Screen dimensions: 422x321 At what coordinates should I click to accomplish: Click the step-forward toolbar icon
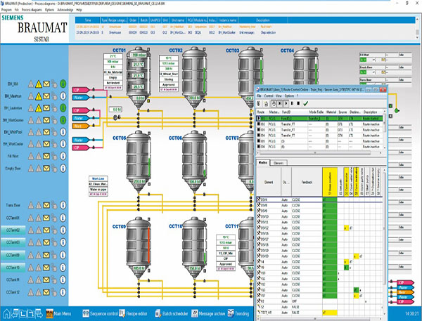pos(280,103)
